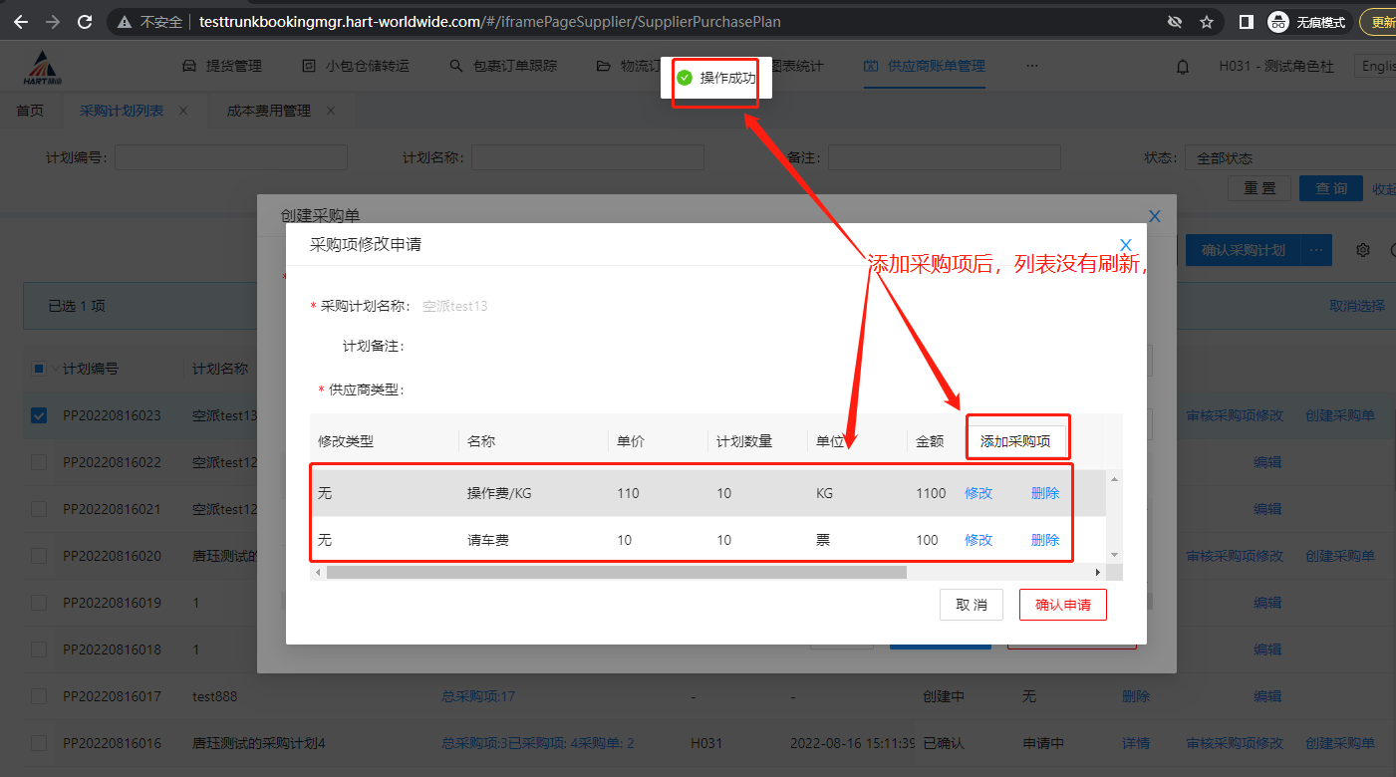Click the incognito 无痕模式 icon
The image size is (1396, 777).
(1277, 22)
